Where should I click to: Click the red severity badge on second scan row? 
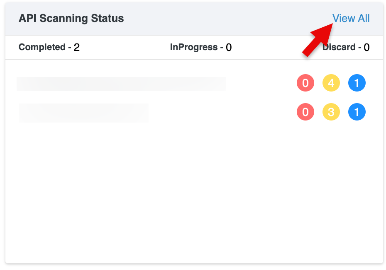[305, 112]
